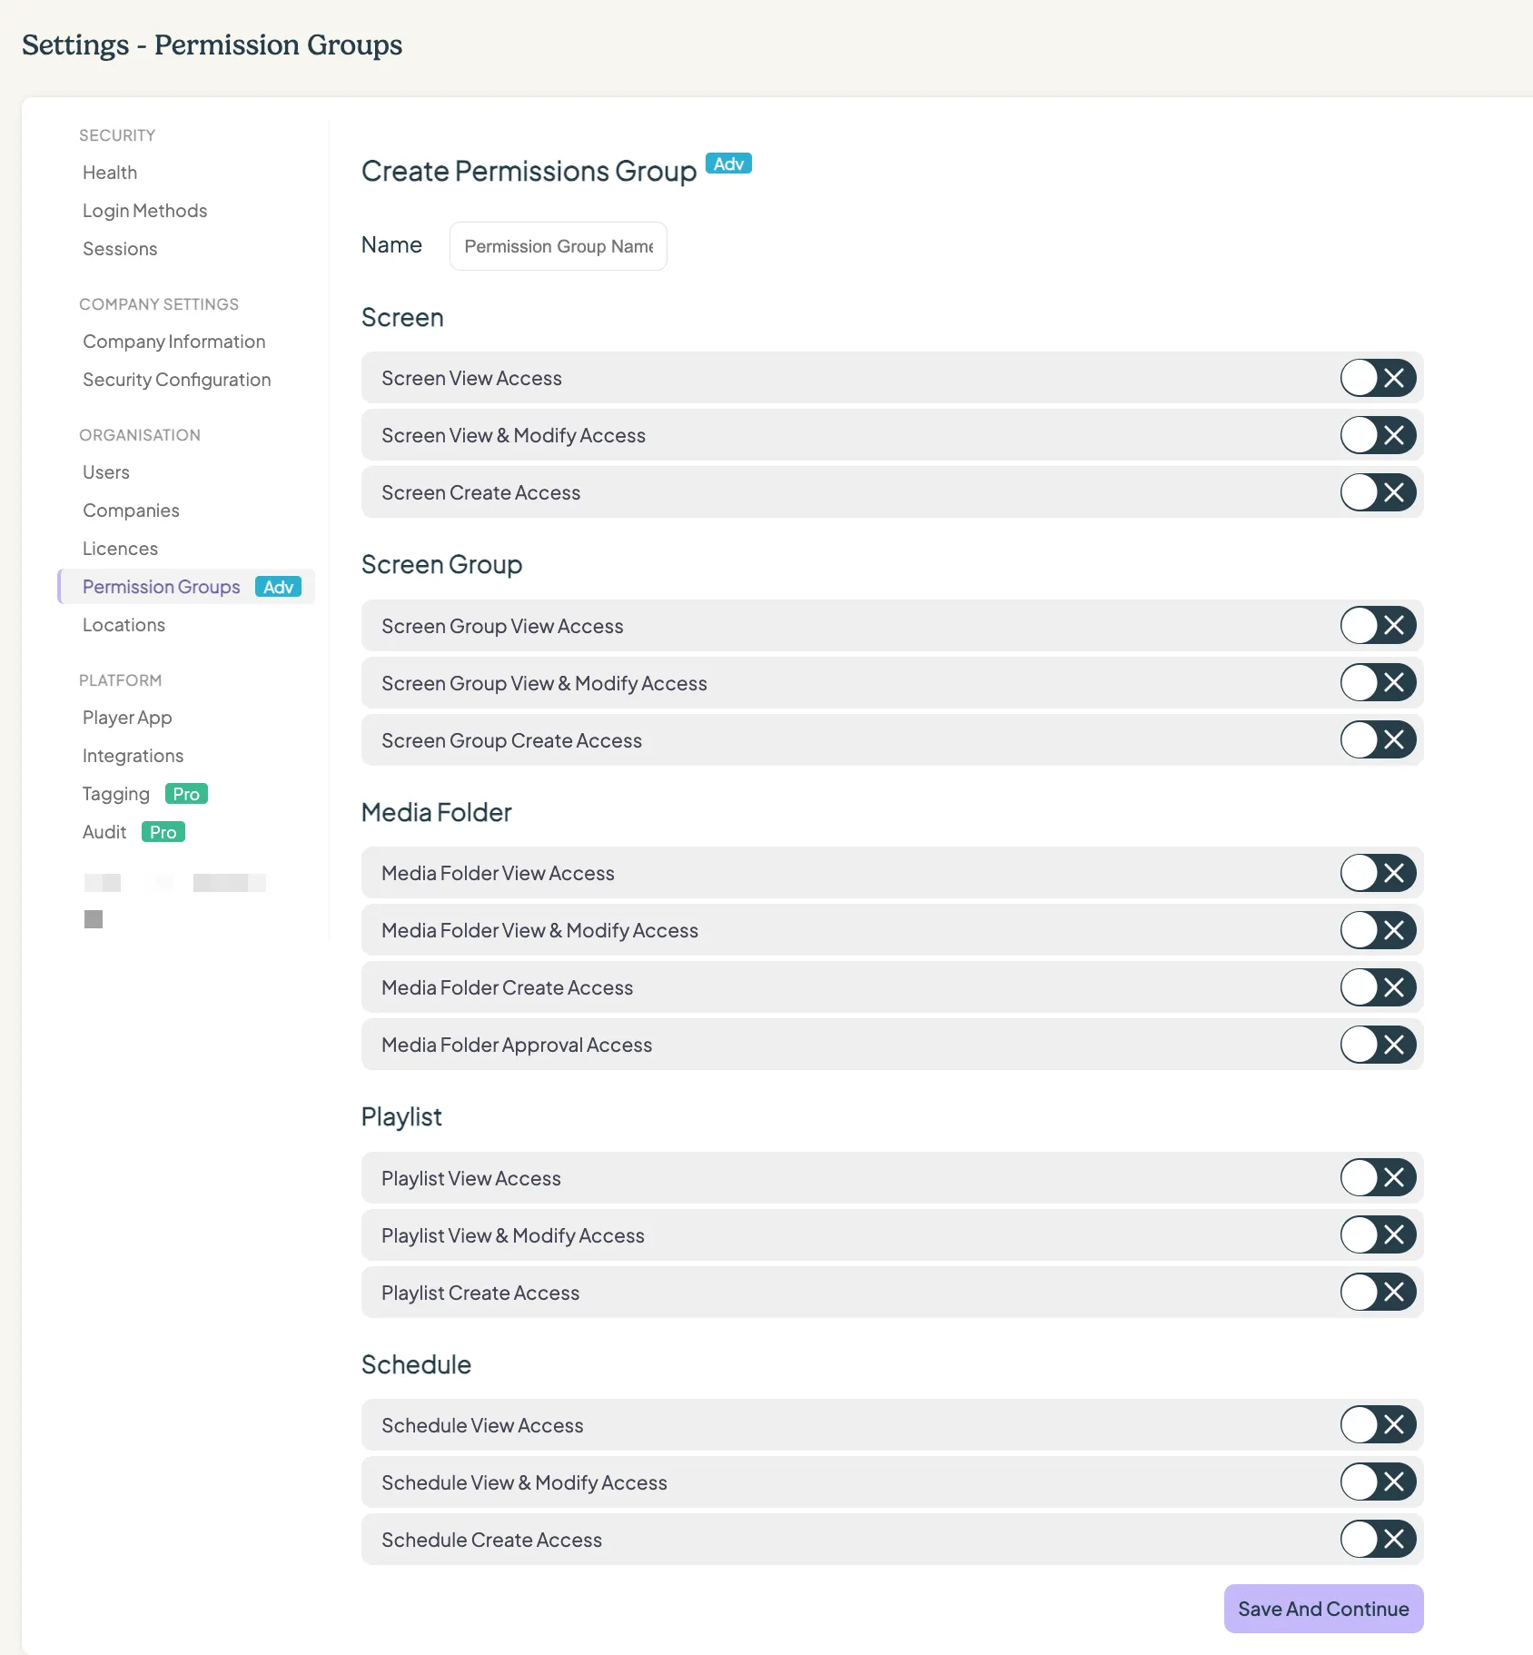The height and width of the screenshot is (1655, 1533).
Task: Turn on Media Folder Create Access
Action: [x=1378, y=987]
